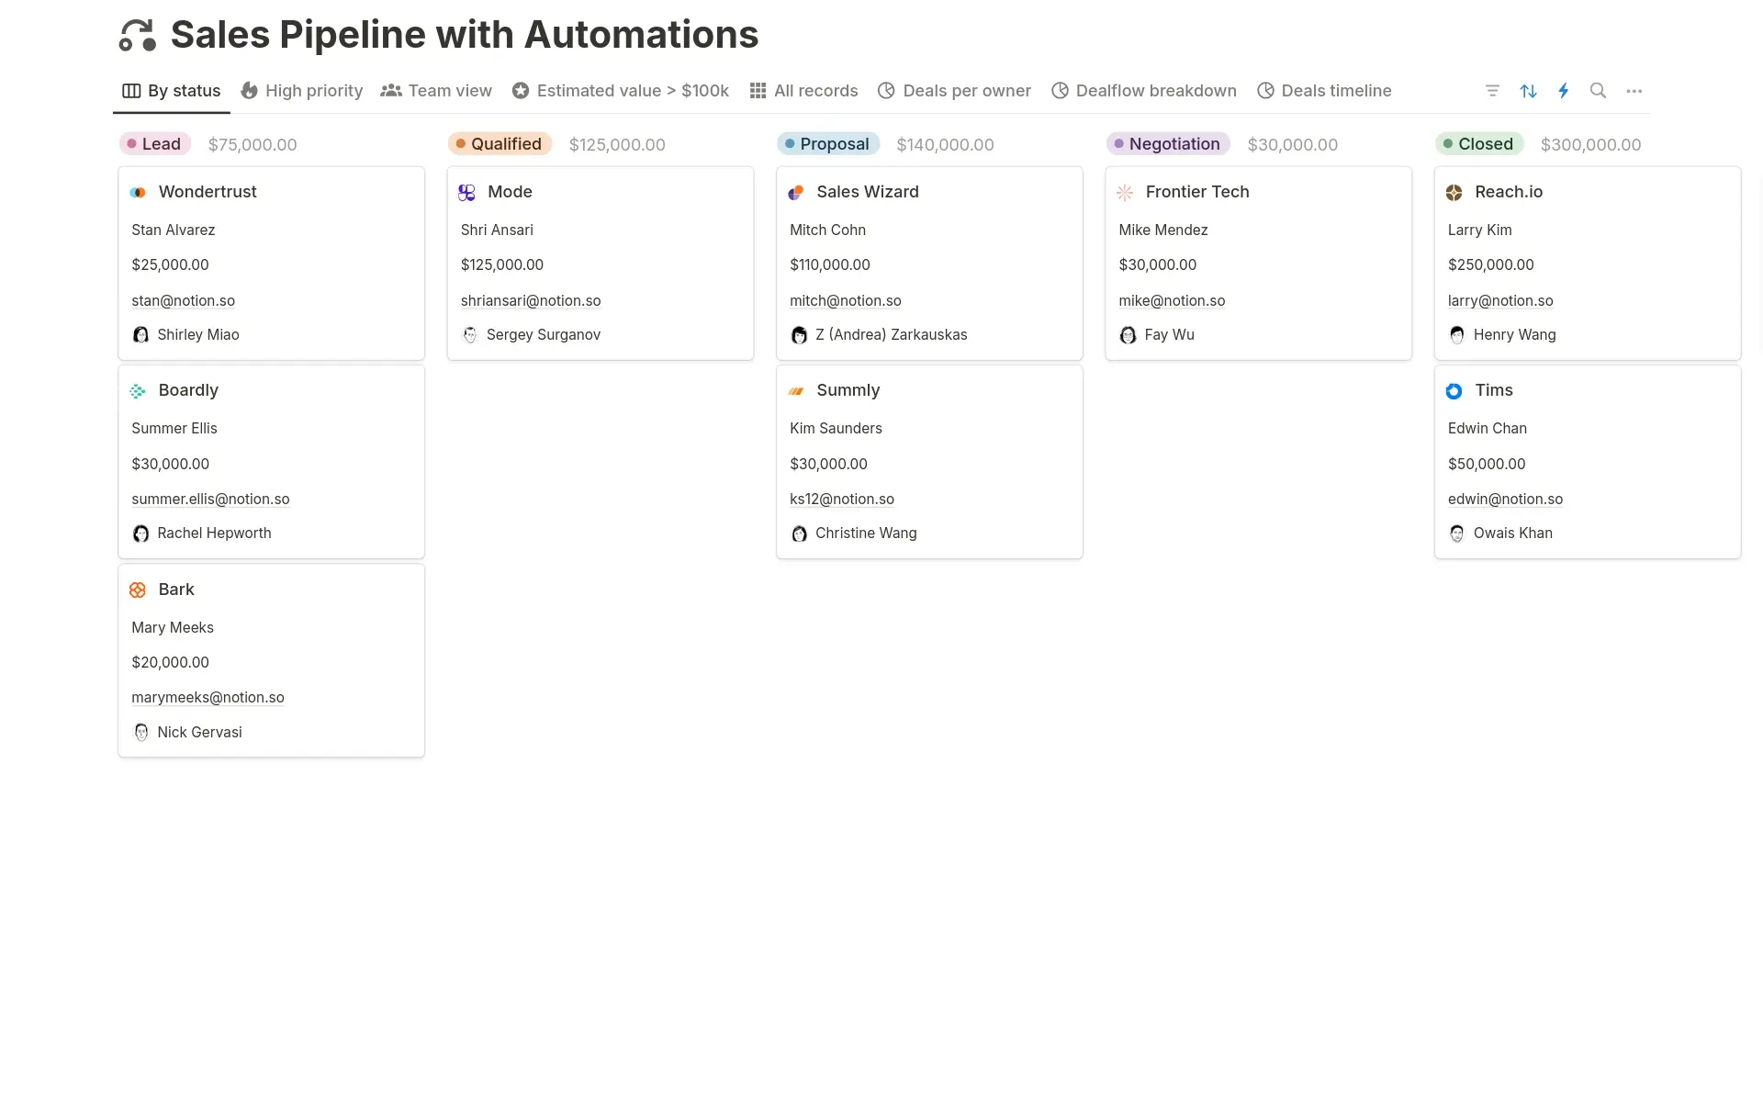The height and width of the screenshot is (1101, 1763).
Task: Open the Deals timeline tab
Action: click(1325, 91)
